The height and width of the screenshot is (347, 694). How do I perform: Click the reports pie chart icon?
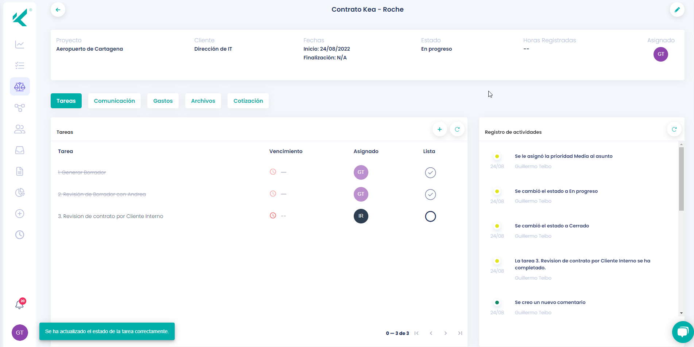coord(20,192)
